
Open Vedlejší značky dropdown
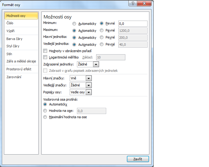(x=89, y=85)
